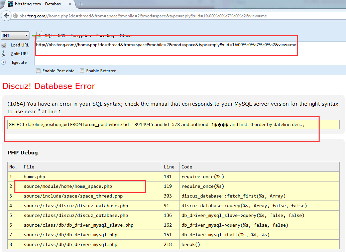Viewport: 346px width, 252px height.
Task: Click the SELECT dateline SQL query text
Action: (157, 124)
